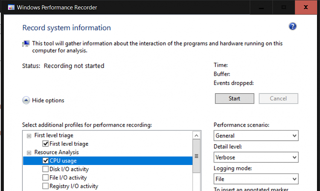Viewport: 320px width, 191px height.
Task: Minimize the Windows Performance Recorder window
Action: 261,7
